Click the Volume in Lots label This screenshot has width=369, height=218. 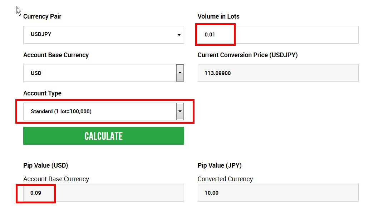pyautogui.click(x=218, y=16)
